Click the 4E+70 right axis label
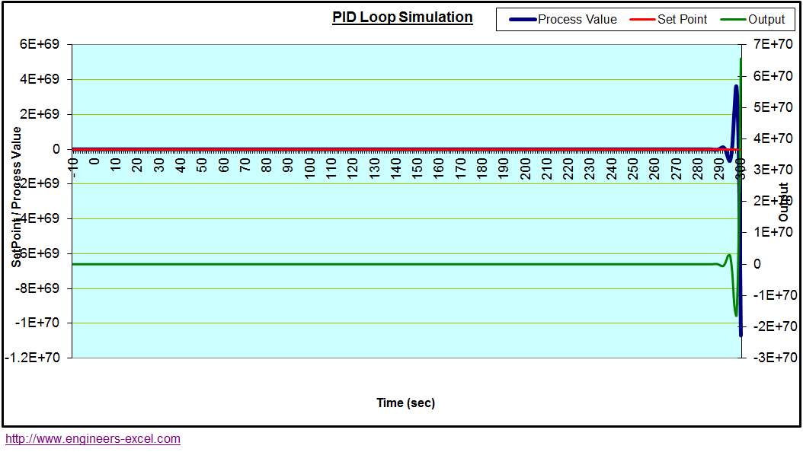This screenshot has width=803, height=452. (773, 138)
